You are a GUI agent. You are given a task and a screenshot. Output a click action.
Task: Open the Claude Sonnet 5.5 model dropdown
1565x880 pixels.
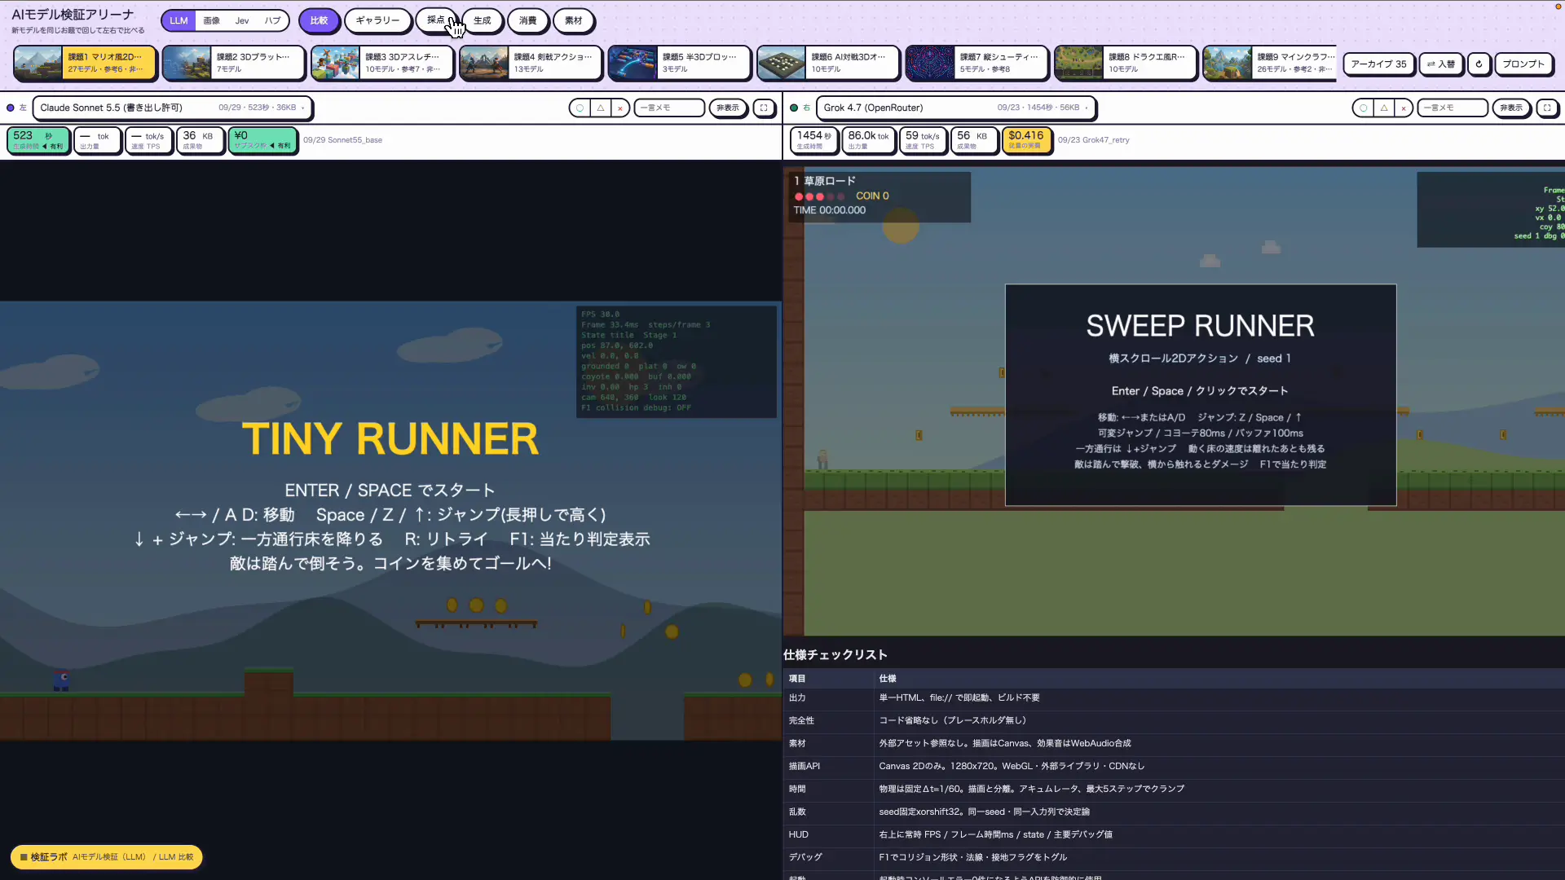point(172,108)
